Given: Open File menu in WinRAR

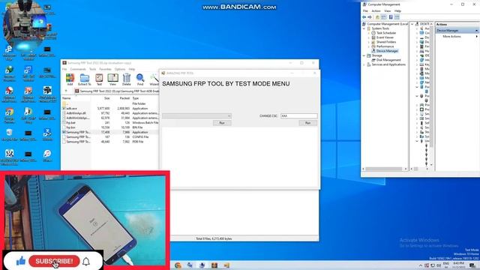Looking at the screenshot, I should 64,69.
